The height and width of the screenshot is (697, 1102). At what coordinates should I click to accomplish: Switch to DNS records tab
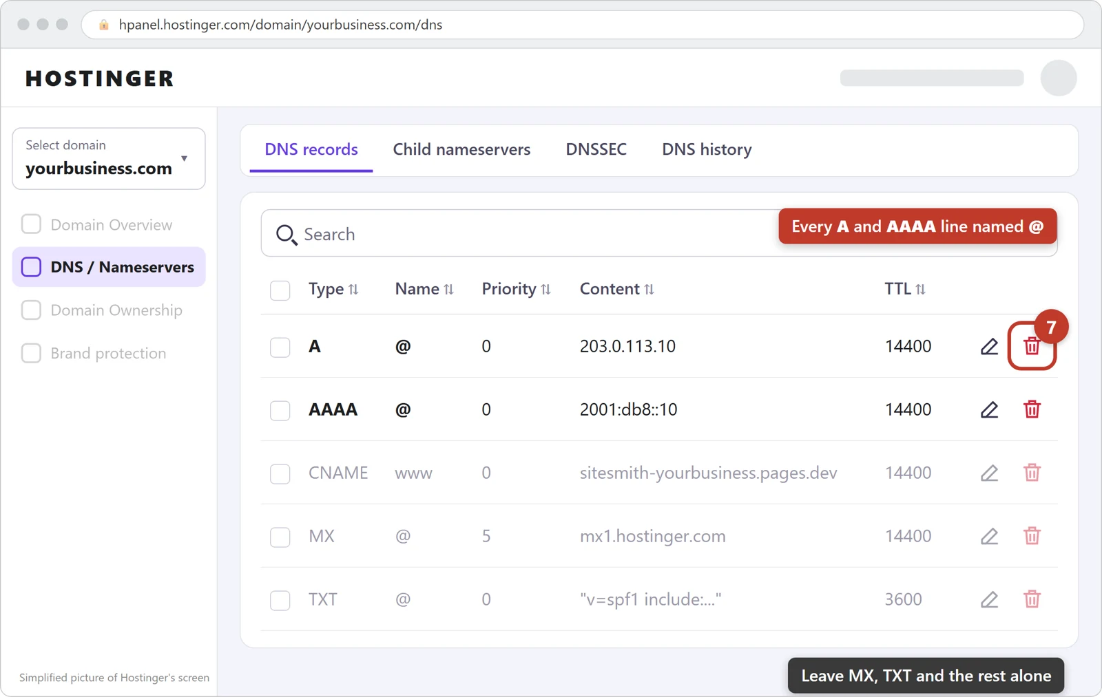coord(311,149)
